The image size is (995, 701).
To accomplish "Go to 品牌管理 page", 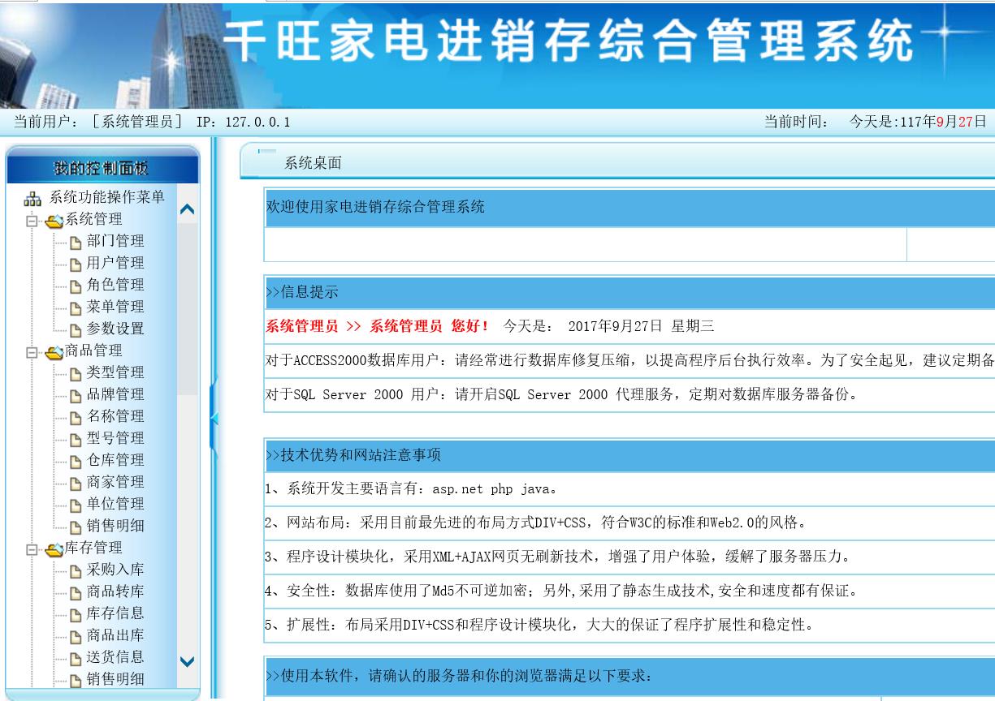I will (115, 394).
